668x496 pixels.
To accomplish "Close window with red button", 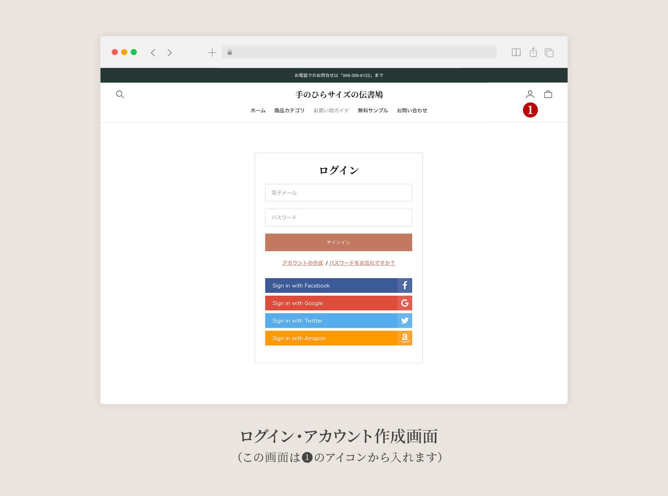I will [115, 52].
